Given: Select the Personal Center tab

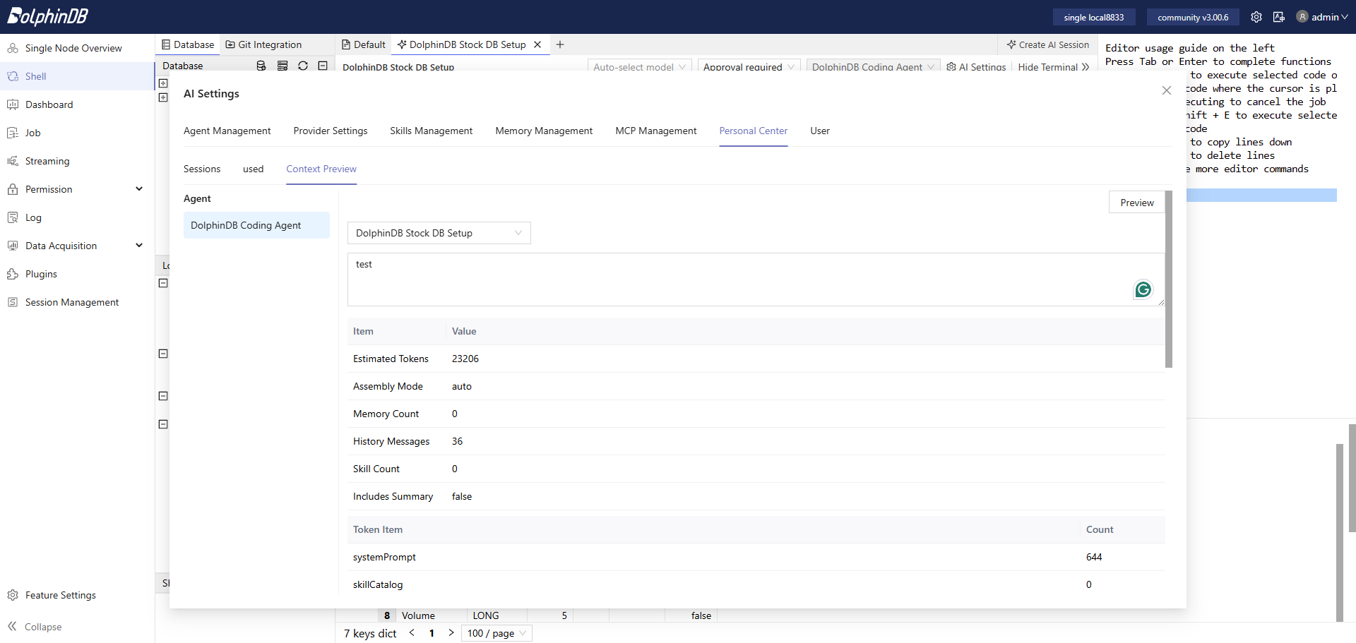Looking at the screenshot, I should click(x=754, y=131).
